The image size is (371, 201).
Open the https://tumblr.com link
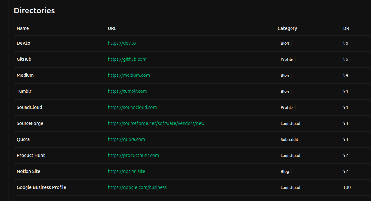[x=127, y=91]
